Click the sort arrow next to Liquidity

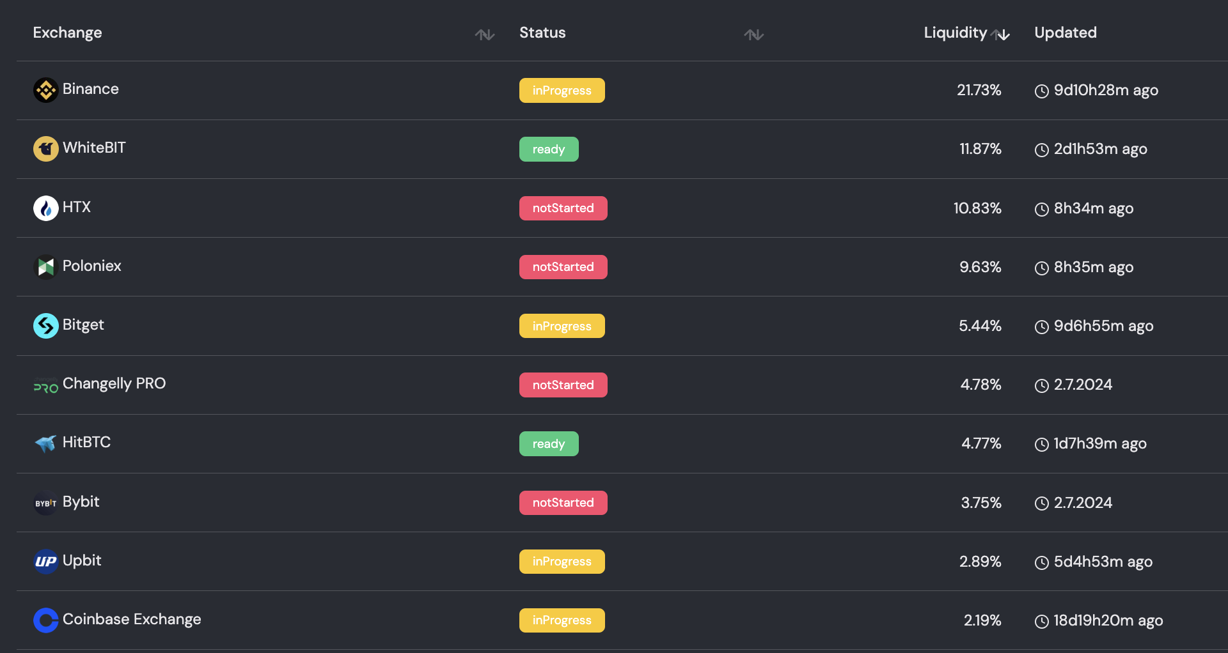(1001, 35)
